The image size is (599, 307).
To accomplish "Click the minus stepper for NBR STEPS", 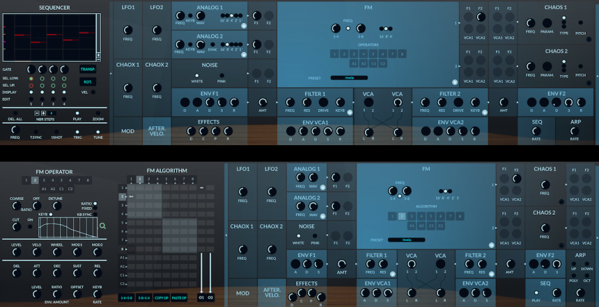I will (37, 113).
